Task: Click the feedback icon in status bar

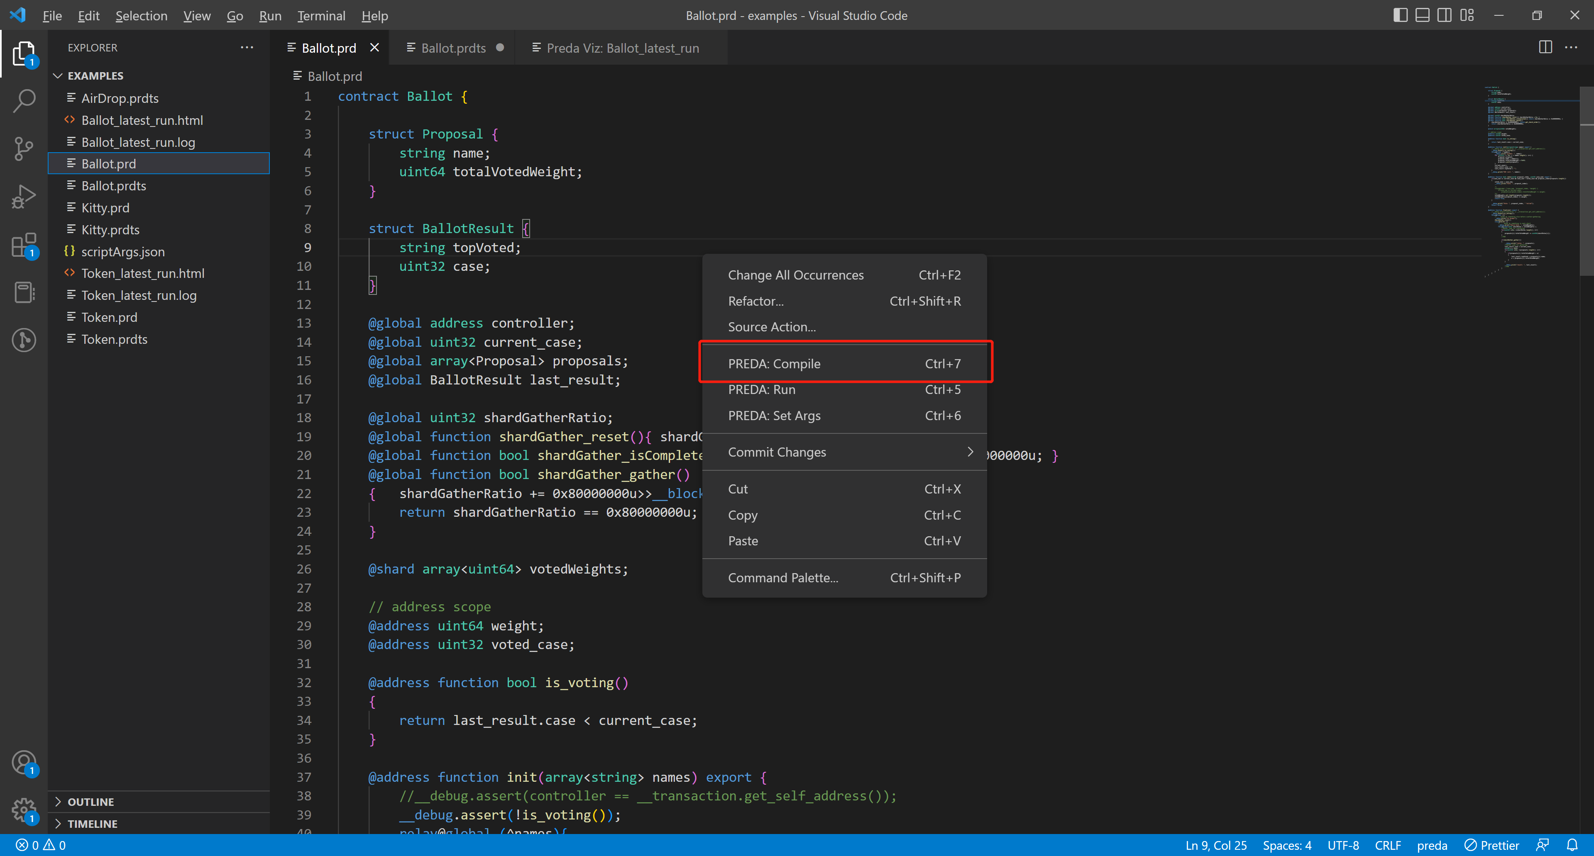Action: [x=1543, y=845]
